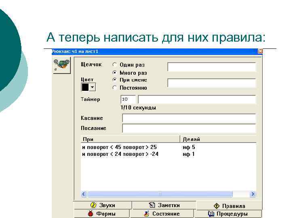The width and height of the screenshot is (291, 218).
Task: Click the music note icon on Звуки tab
Action: click(x=93, y=205)
